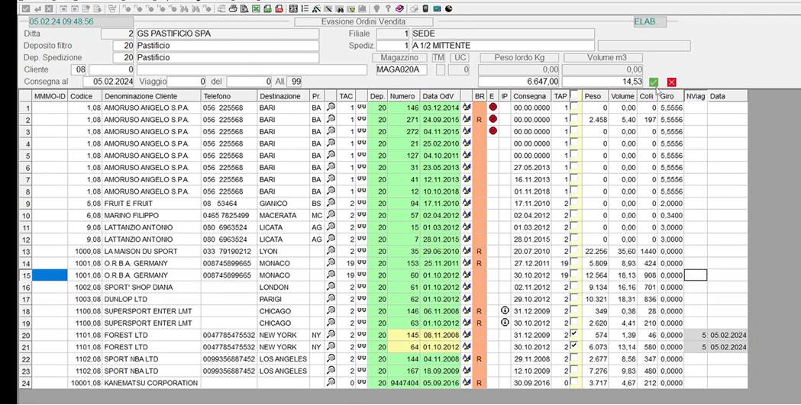Click the Peso lordo Kg button
This screenshot has height=405, width=801.
(519, 58)
